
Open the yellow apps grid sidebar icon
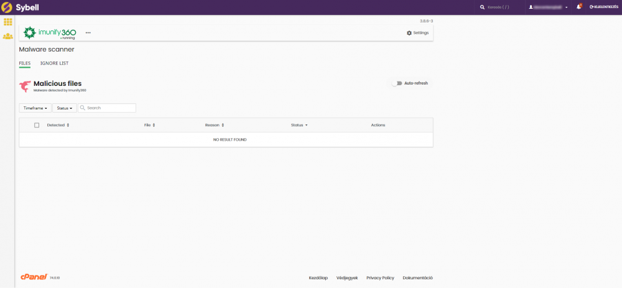coord(7,22)
